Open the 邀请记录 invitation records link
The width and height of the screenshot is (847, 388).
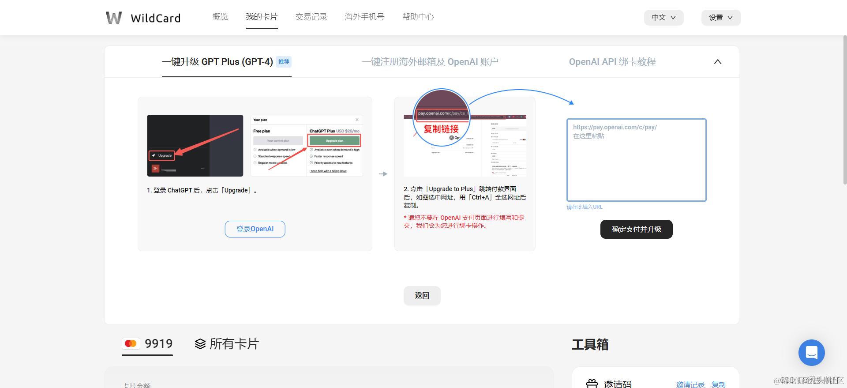coord(690,384)
